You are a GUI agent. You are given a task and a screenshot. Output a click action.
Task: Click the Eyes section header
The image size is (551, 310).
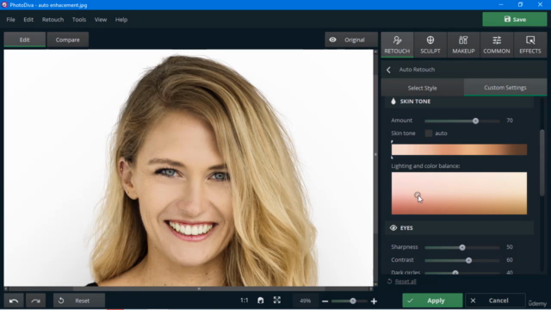coord(459,228)
